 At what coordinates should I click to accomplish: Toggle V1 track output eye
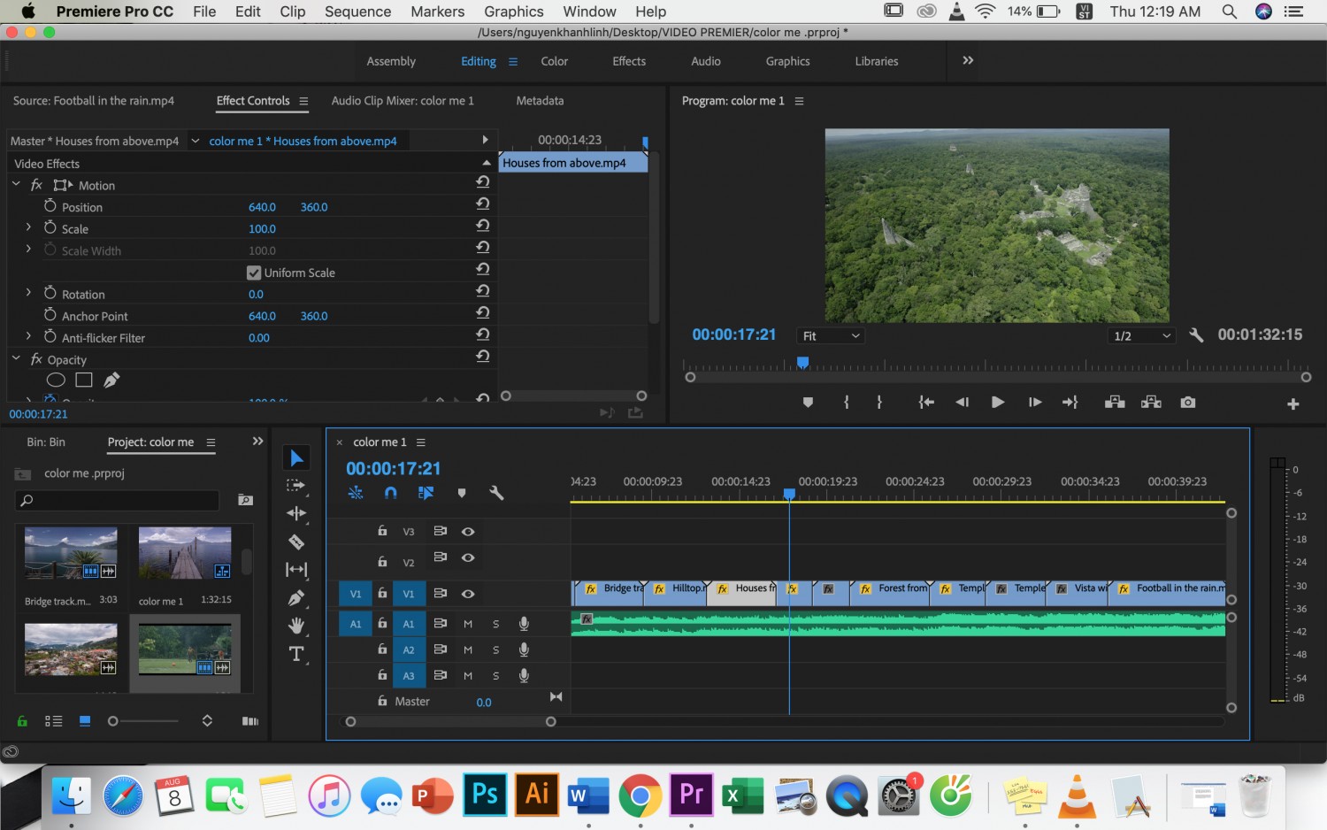coord(468,594)
